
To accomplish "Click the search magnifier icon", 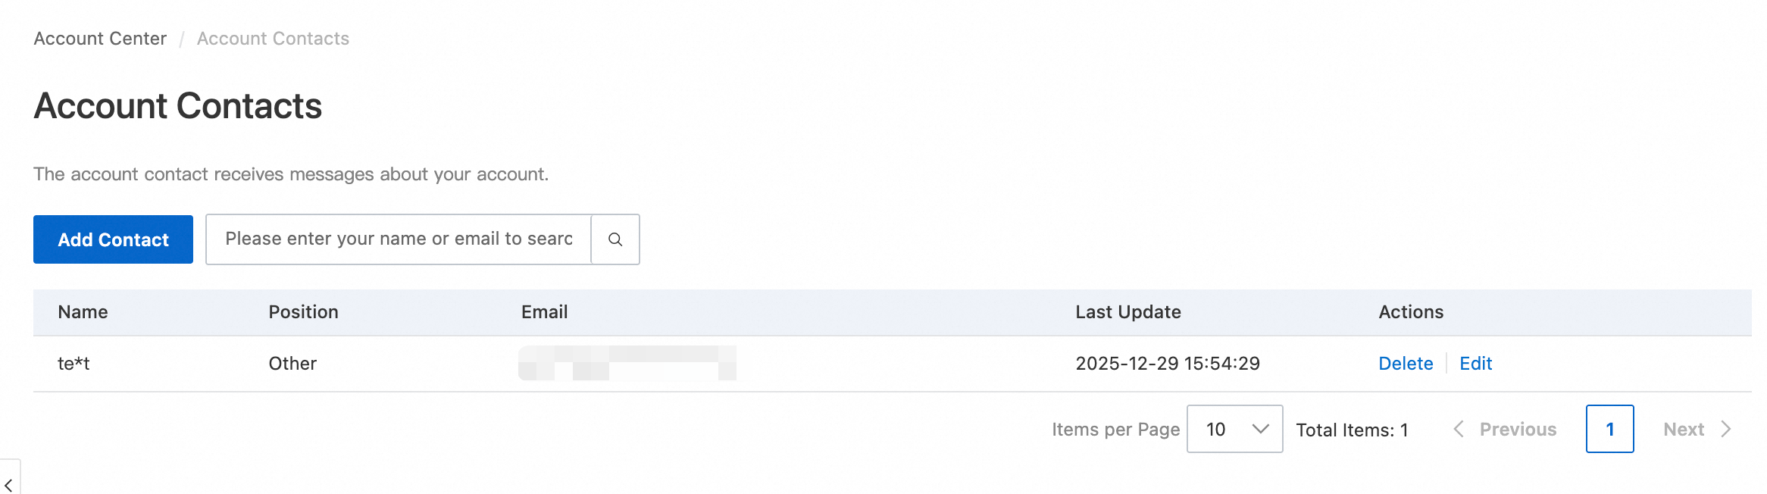I will pyautogui.click(x=615, y=239).
